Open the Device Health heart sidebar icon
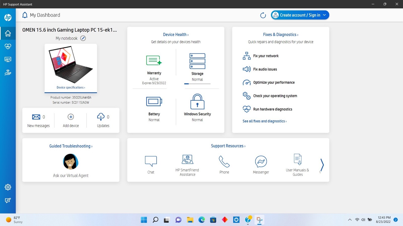Image resolution: width=403 pixels, height=226 pixels. pyautogui.click(x=8, y=46)
